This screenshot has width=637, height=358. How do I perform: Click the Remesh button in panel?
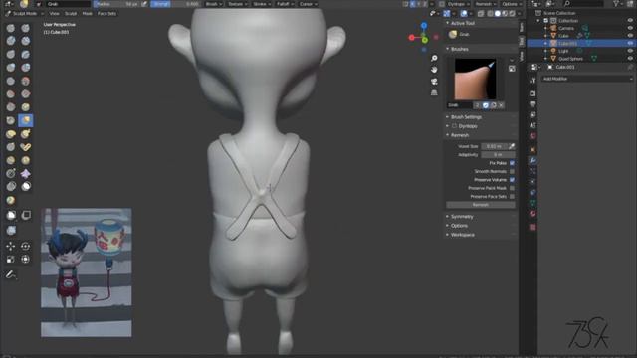pos(480,205)
